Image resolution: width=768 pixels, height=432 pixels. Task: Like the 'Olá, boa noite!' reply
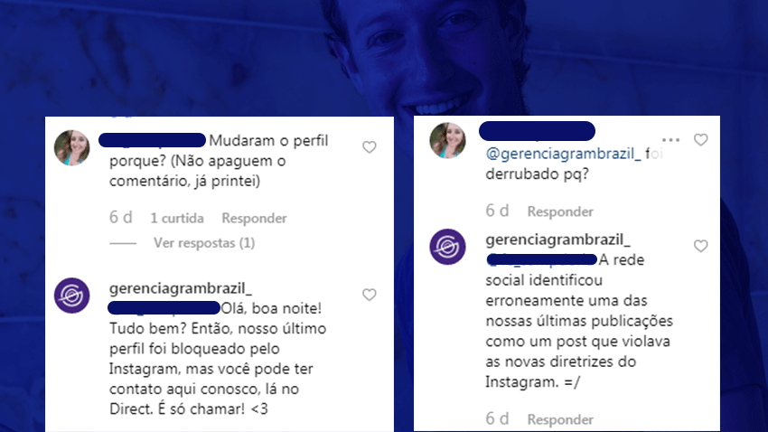pos(370,295)
